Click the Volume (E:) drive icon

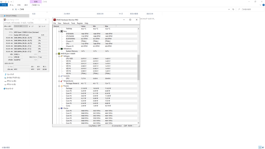[5, 84]
